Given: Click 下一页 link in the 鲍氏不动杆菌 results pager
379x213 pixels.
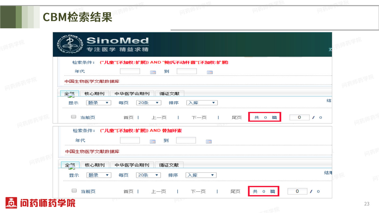Looking at the screenshot, I should [x=199, y=117].
